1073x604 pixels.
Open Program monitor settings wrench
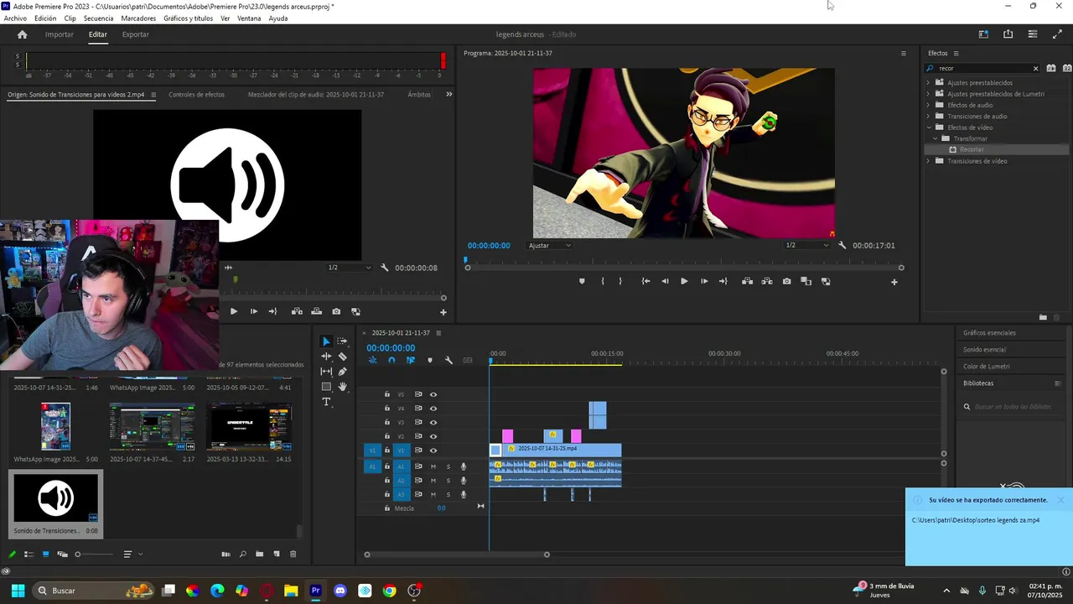click(842, 245)
